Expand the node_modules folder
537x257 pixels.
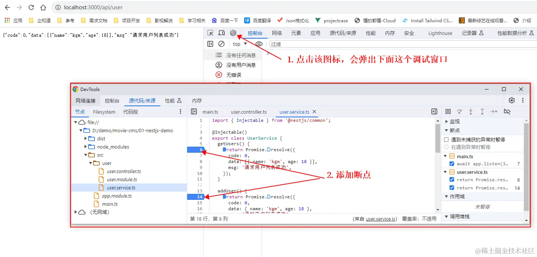tap(86, 147)
